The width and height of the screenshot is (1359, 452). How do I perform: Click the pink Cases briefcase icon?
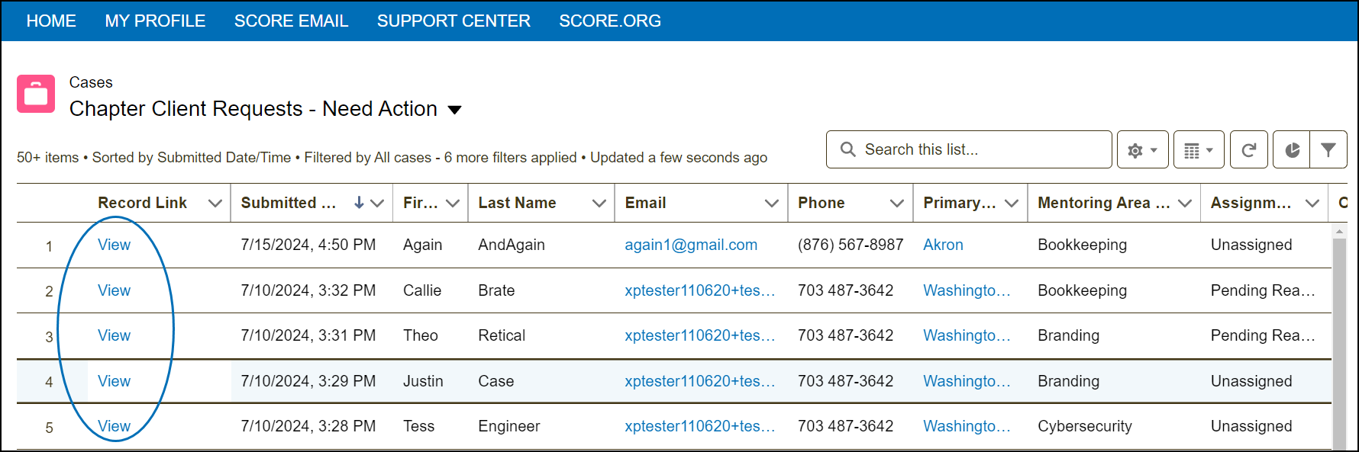[36, 94]
